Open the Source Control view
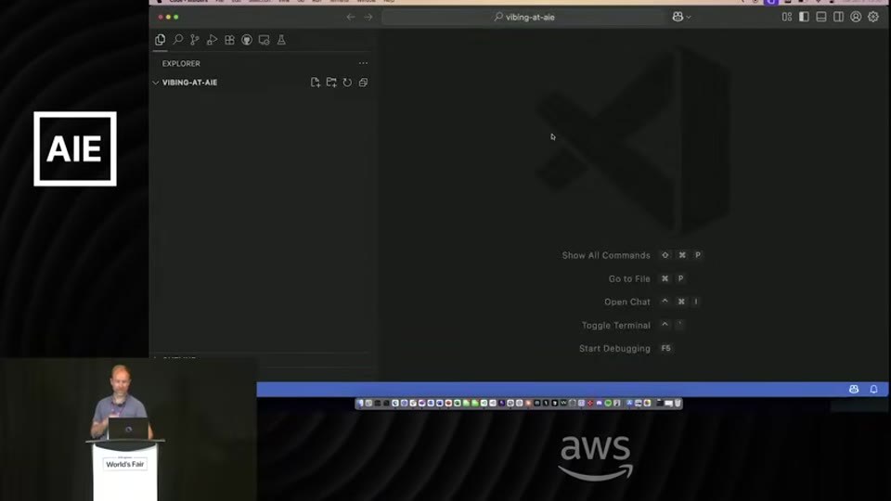 click(195, 40)
